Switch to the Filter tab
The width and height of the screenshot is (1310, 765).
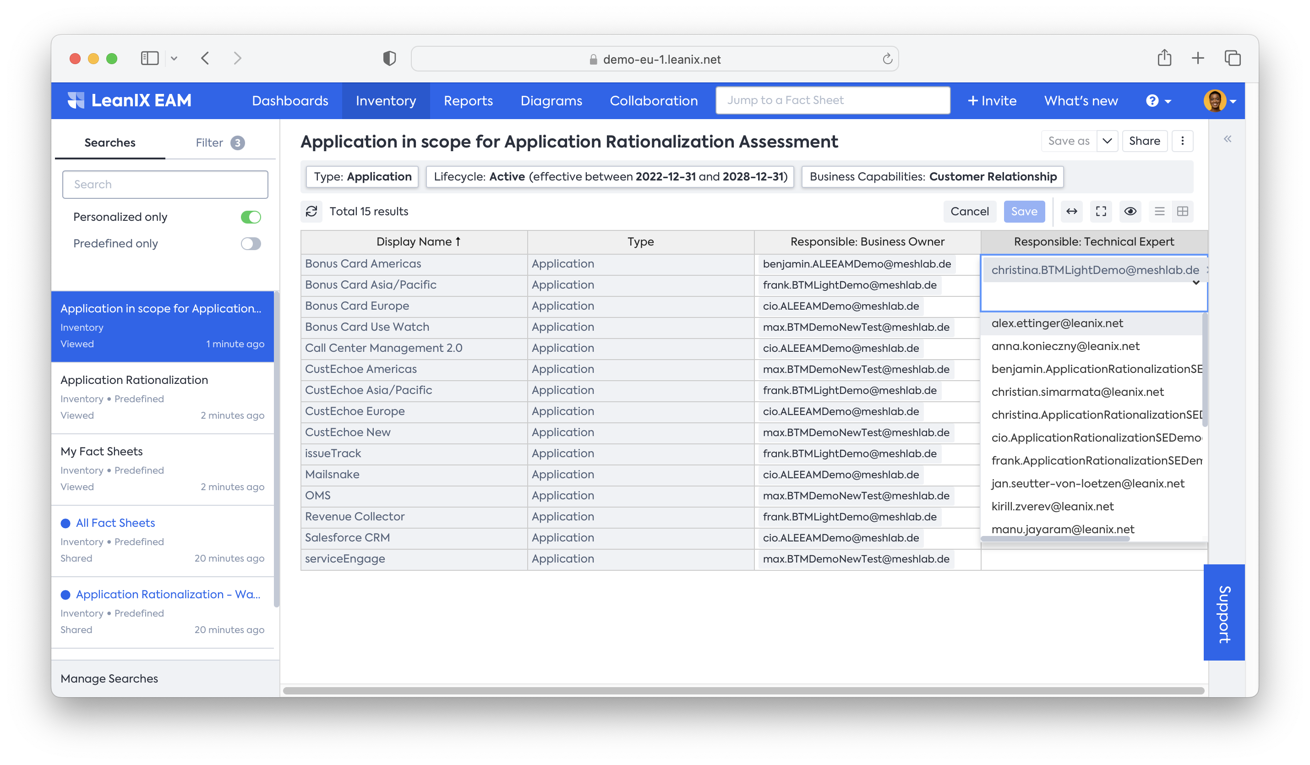point(220,142)
